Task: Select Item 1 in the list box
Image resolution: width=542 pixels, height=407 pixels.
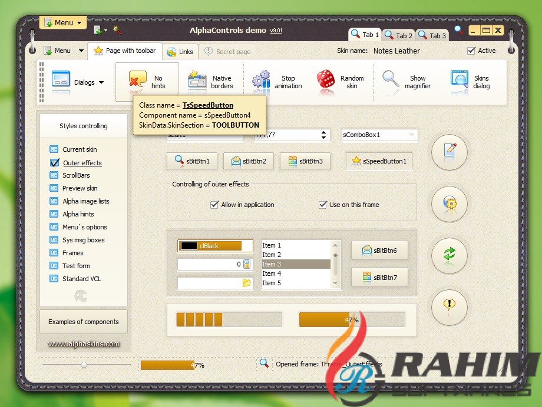Action: click(296, 245)
